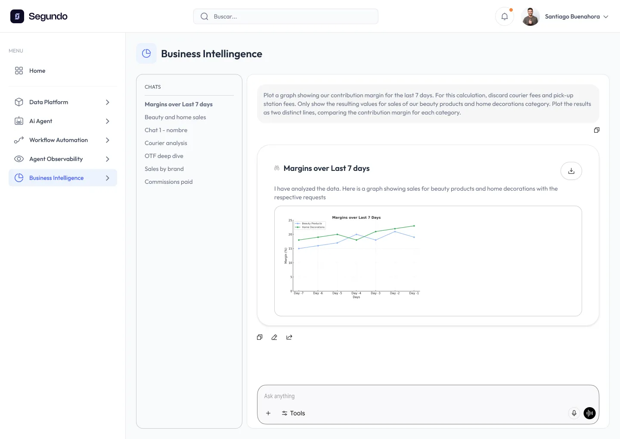Share the graph response
This screenshot has height=439, width=620.
click(x=289, y=337)
